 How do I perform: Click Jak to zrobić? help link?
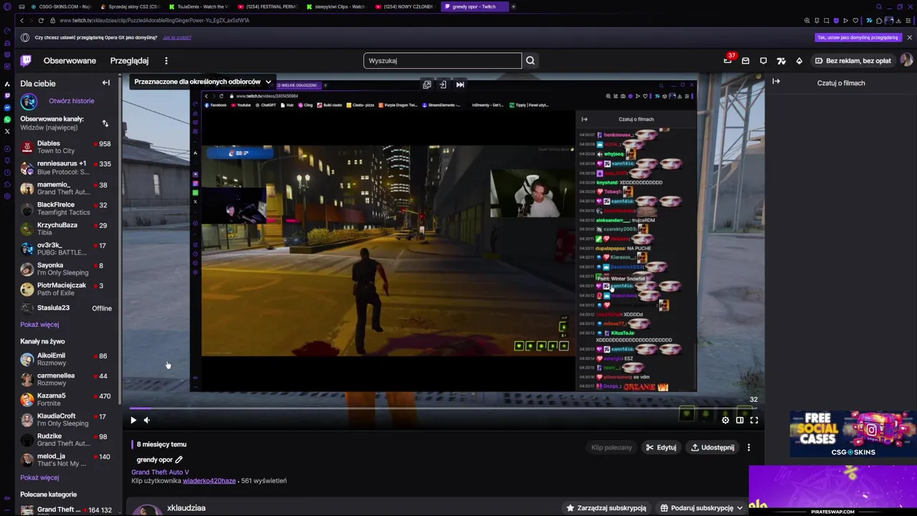177,37
